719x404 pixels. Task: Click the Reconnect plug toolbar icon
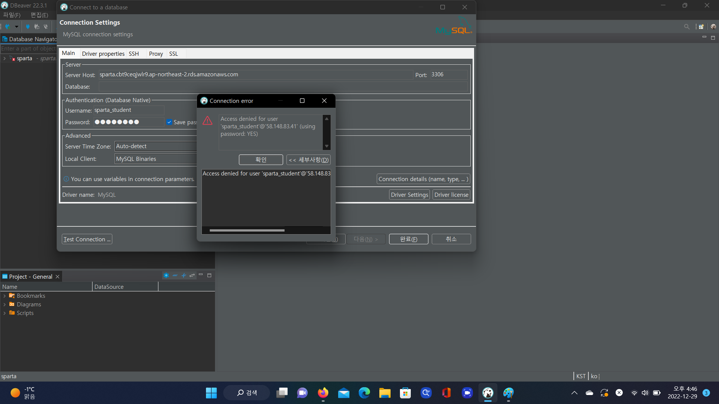[37, 27]
